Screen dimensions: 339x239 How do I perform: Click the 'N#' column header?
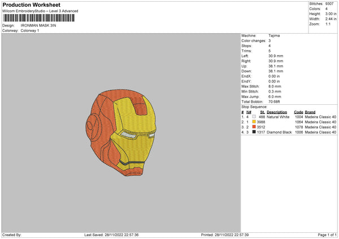(x=249, y=112)
